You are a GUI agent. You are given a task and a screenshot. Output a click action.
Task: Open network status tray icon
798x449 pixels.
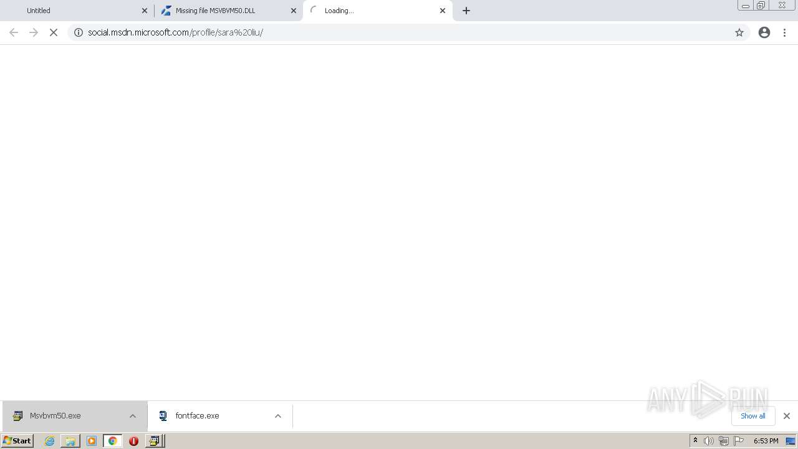(724, 441)
